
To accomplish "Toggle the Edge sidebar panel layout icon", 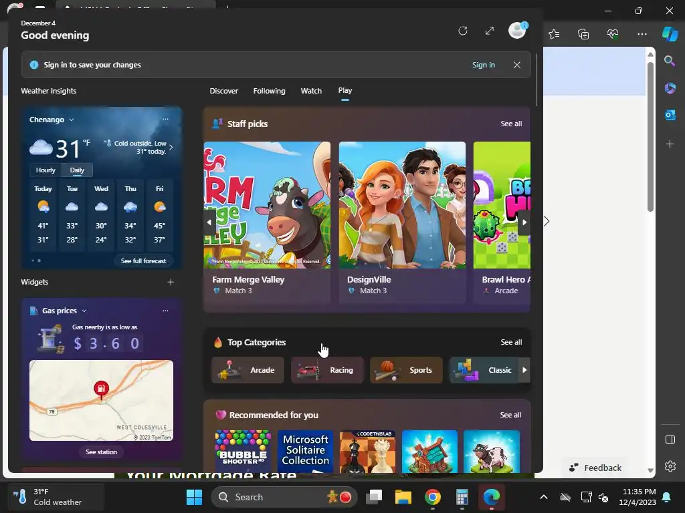I will tap(670, 440).
